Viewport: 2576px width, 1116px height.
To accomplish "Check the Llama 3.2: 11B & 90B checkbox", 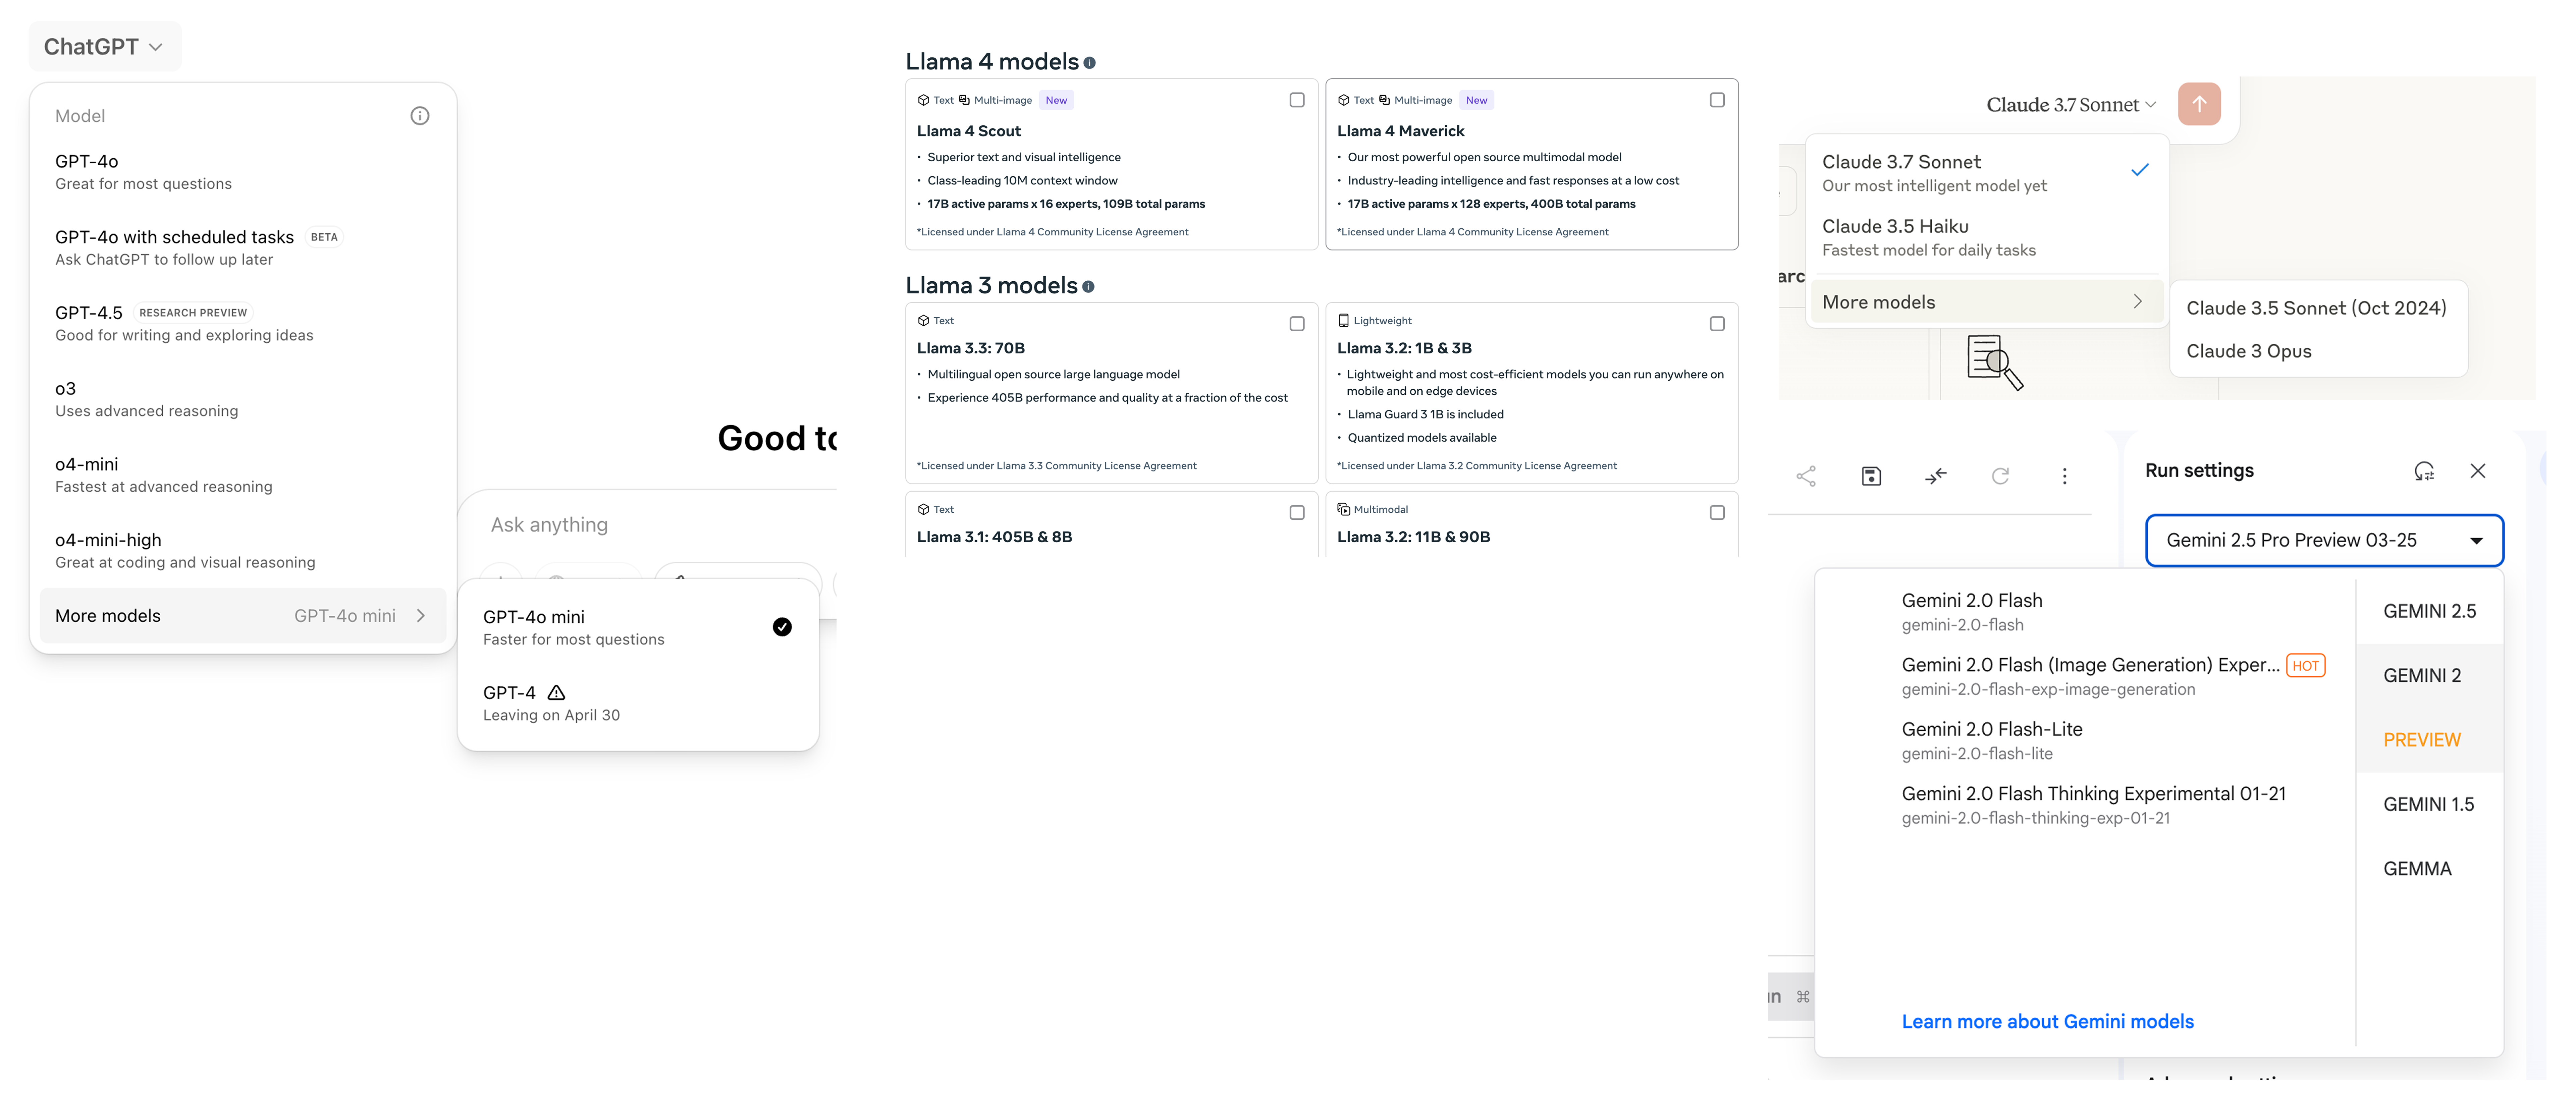I will [1717, 513].
